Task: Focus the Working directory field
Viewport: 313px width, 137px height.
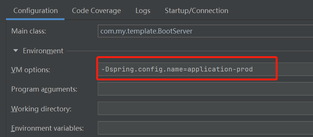Action: 206,108
